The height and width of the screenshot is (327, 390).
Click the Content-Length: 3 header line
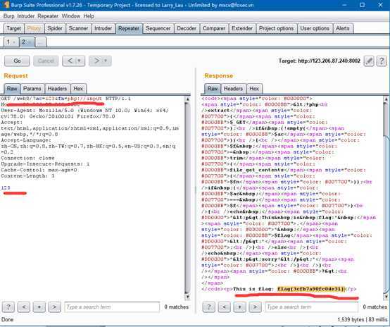click(x=28, y=175)
